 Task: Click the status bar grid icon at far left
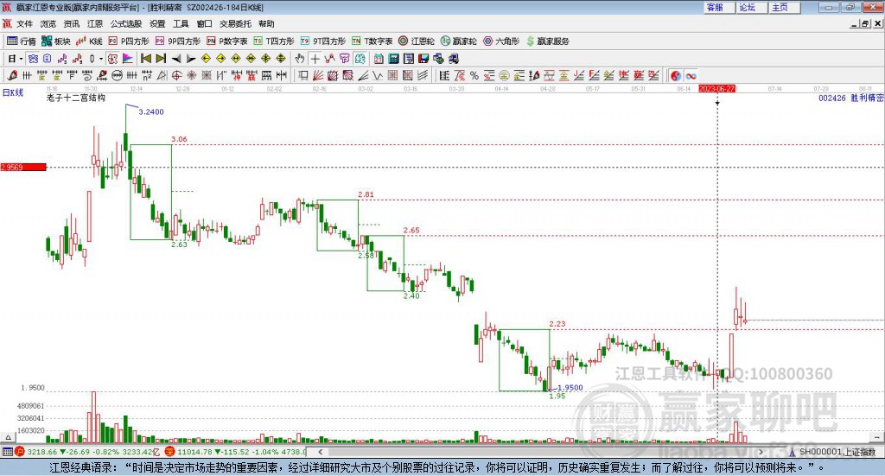(x=7, y=452)
